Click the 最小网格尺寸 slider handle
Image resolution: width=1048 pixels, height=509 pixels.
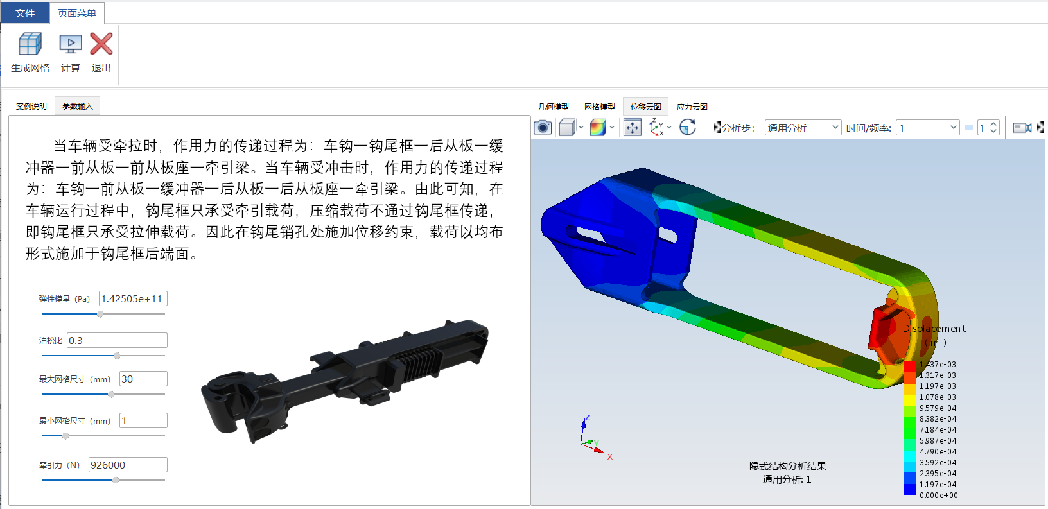point(65,436)
